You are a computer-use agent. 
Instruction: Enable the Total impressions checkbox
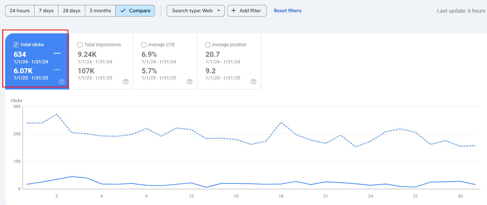[80, 44]
